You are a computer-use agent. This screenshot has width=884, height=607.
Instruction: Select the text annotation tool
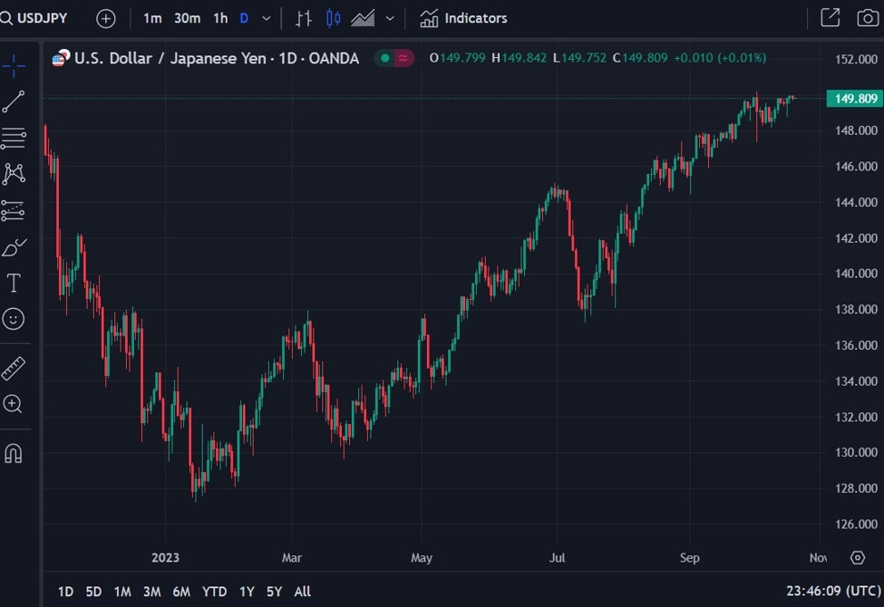pos(14,283)
